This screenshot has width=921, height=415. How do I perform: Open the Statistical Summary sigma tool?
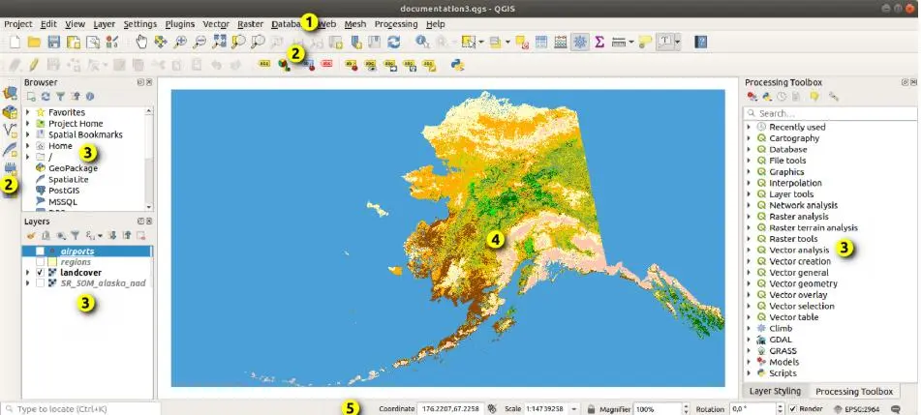(599, 43)
